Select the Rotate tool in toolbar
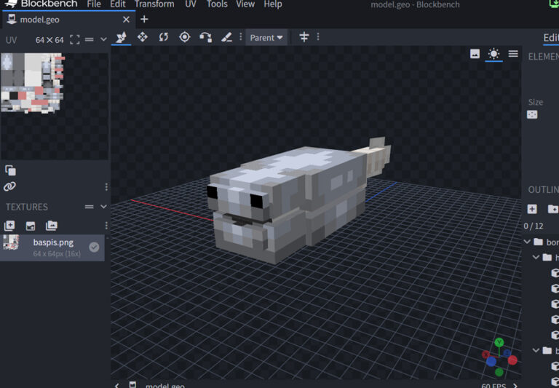559x388 pixels. click(164, 37)
